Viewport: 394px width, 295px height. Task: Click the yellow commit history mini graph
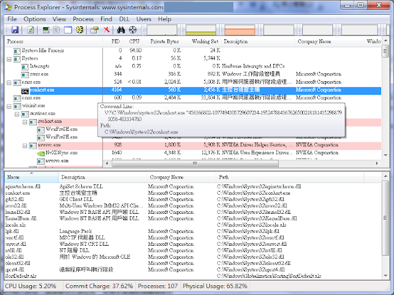201,30
